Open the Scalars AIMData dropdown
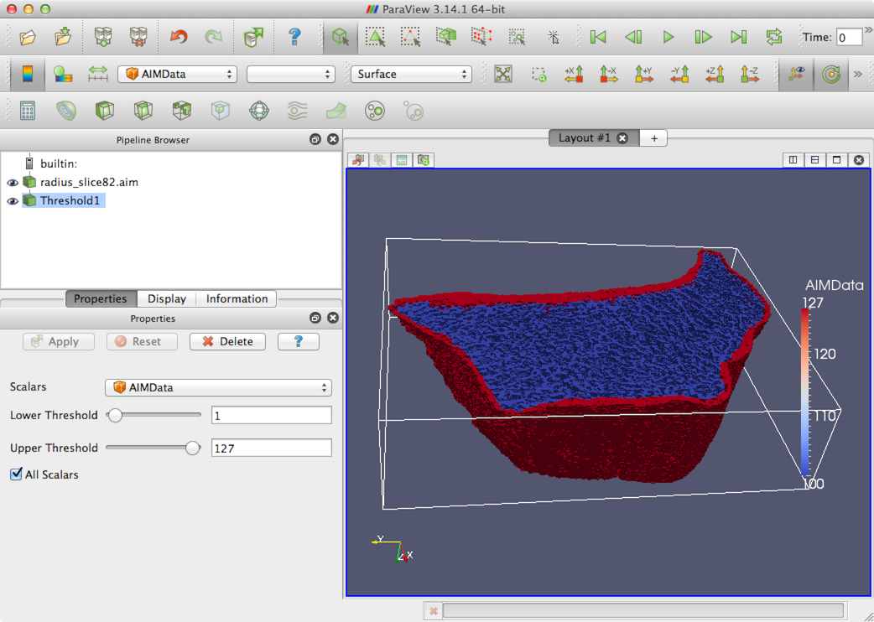Image resolution: width=874 pixels, height=622 pixels. pos(218,387)
